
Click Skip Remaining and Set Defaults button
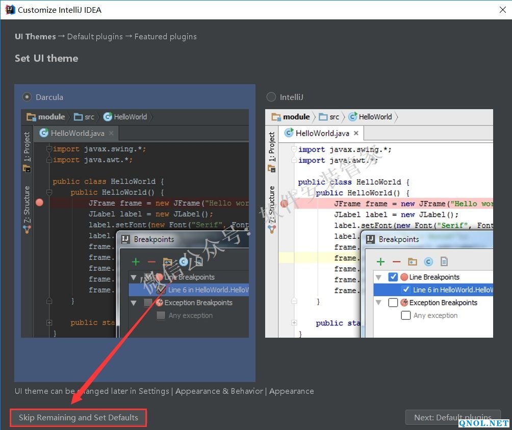(x=79, y=417)
